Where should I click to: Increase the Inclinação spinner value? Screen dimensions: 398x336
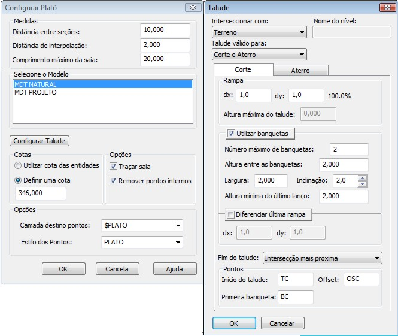362,177
